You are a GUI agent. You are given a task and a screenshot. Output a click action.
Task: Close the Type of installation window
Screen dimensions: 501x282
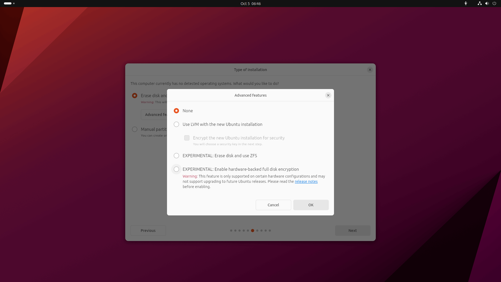tap(370, 69)
